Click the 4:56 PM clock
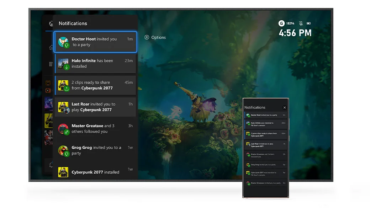Screen dimensions: 370x208 [x=295, y=33]
